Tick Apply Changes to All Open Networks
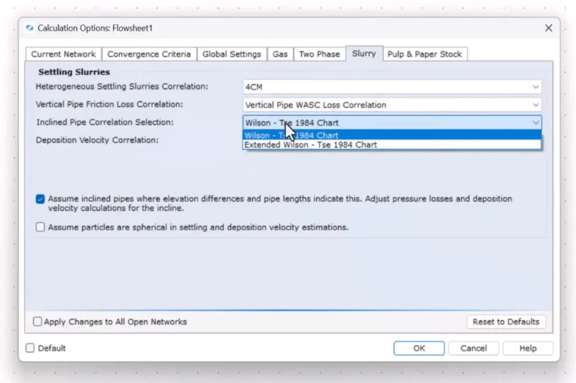 click(38, 322)
